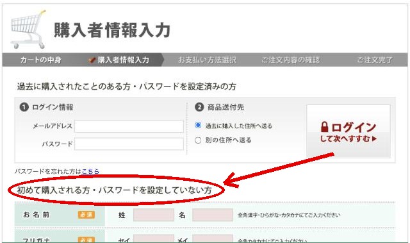Click the shopping cart icon in header
The image size is (410, 243).
(x=28, y=29)
